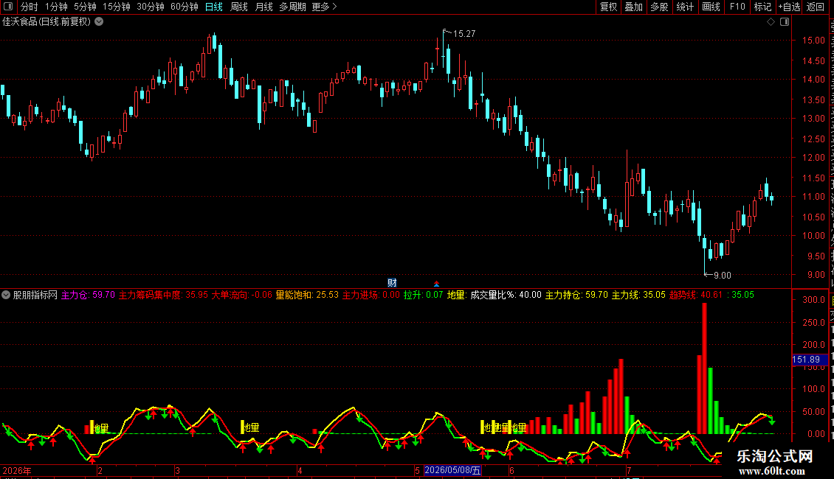
Task: Open the 统计 statistics tool
Action: tap(684, 7)
